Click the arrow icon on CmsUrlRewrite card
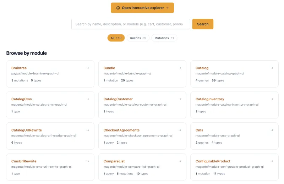 point(88,161)
